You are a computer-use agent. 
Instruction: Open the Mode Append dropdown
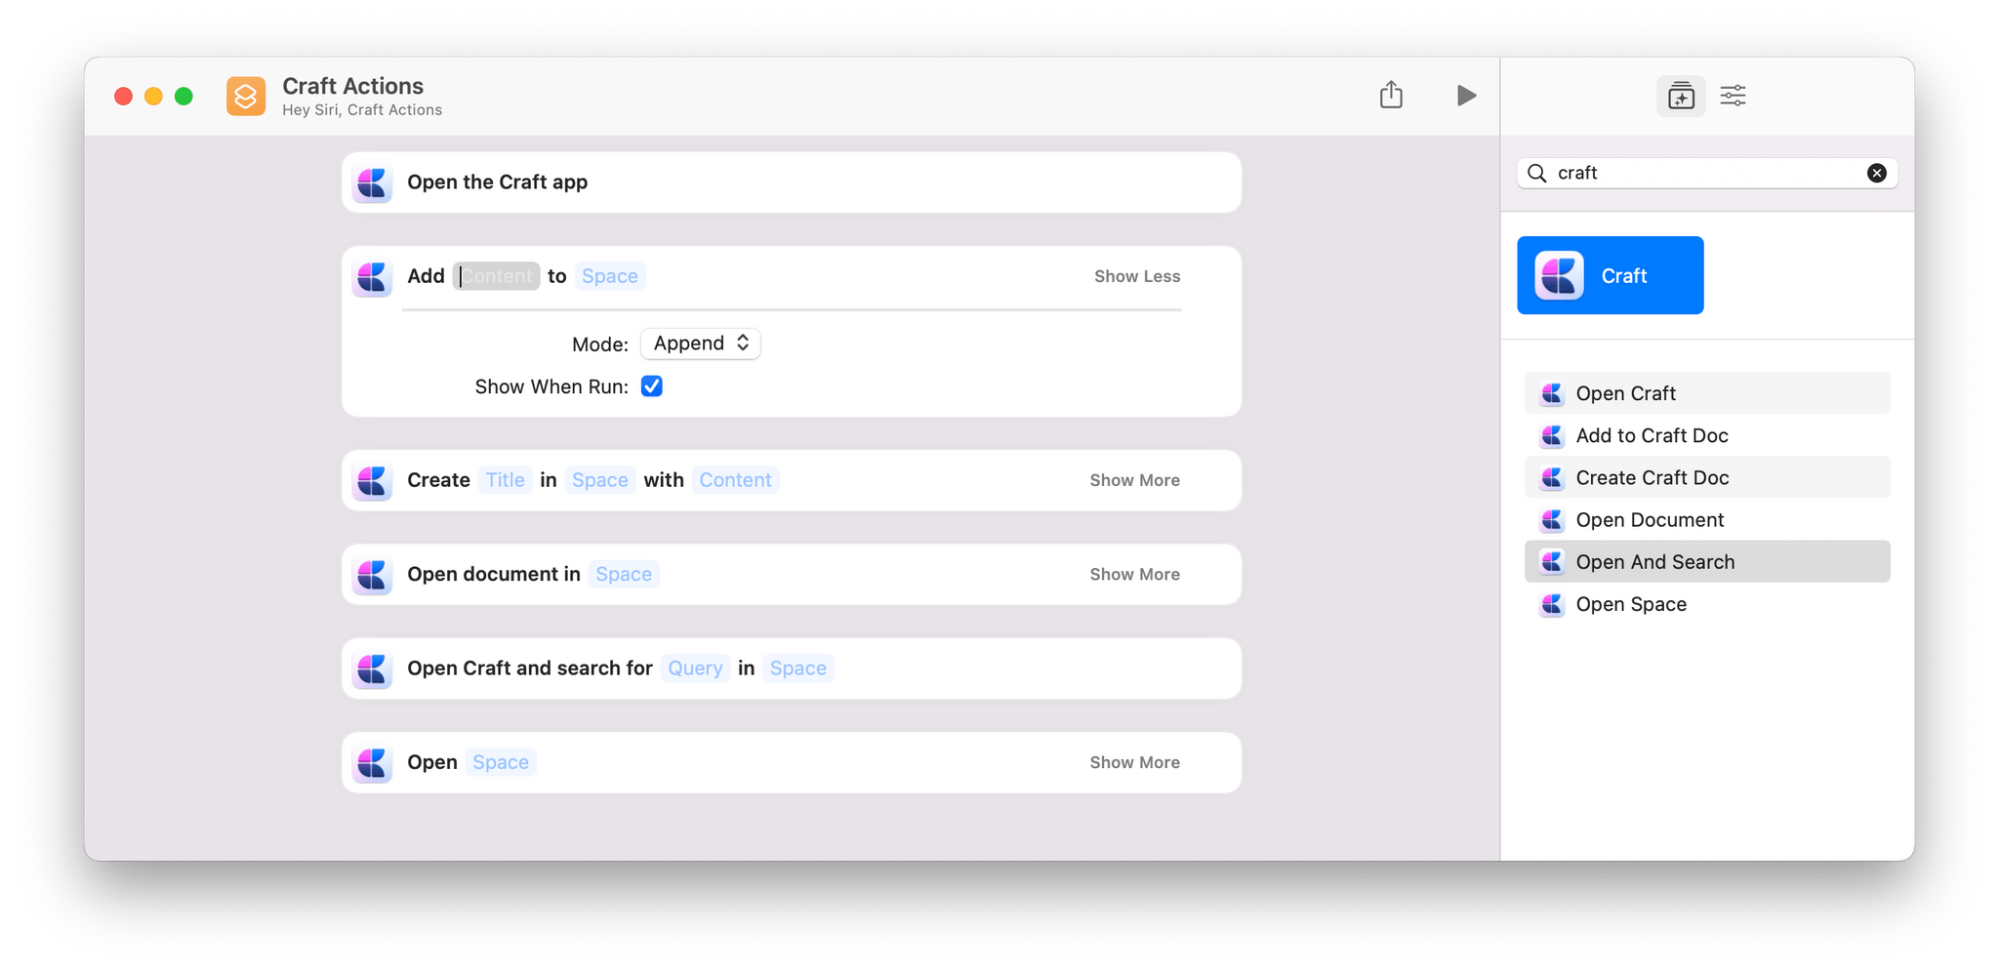701,344
